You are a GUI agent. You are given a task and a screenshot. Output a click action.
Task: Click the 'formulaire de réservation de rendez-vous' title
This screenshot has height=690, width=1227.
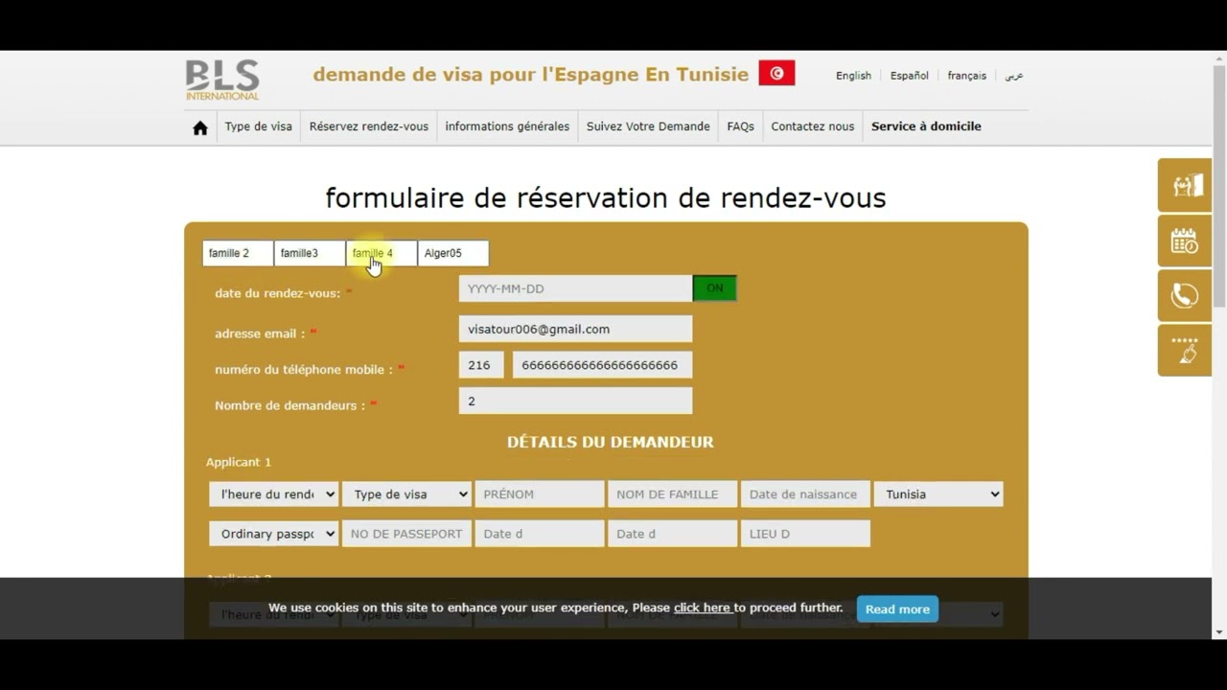pyautogui.click(x=606, y=197)
